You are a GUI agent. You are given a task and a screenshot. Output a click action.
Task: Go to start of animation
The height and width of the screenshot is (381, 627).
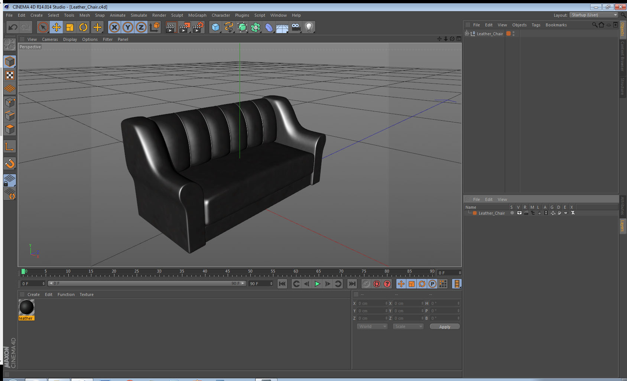(x=282, y=284)
